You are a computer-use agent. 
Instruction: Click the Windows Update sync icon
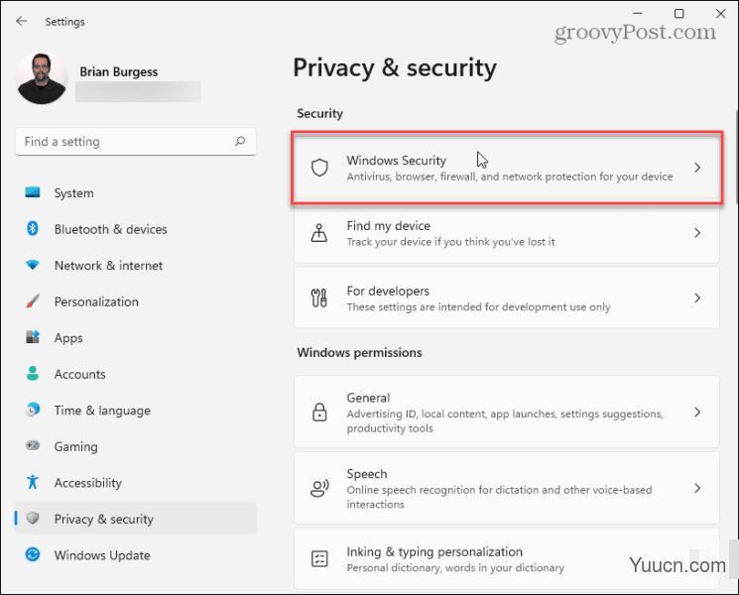(x=33, y=554)
